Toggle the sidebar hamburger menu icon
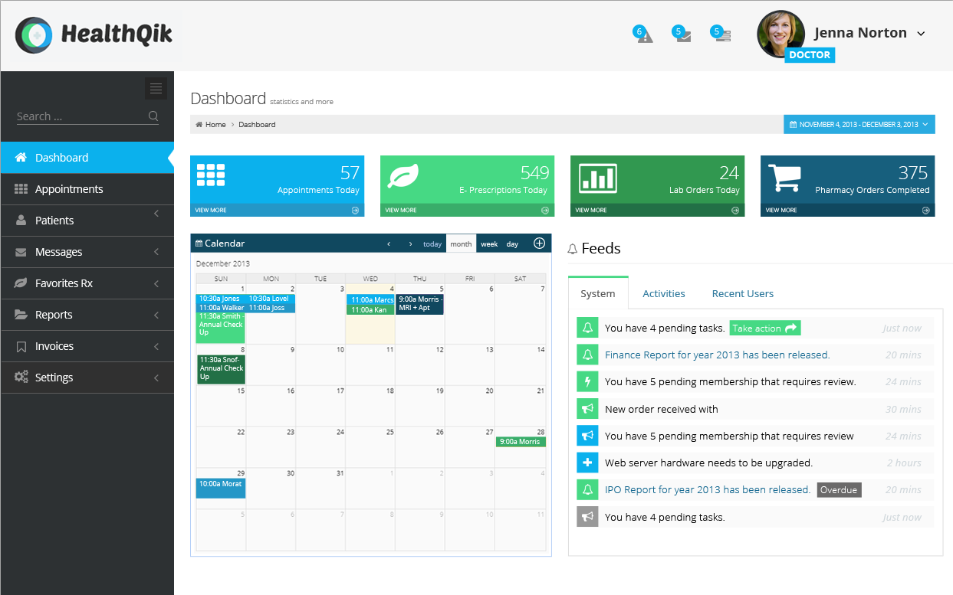 [156, 89]
